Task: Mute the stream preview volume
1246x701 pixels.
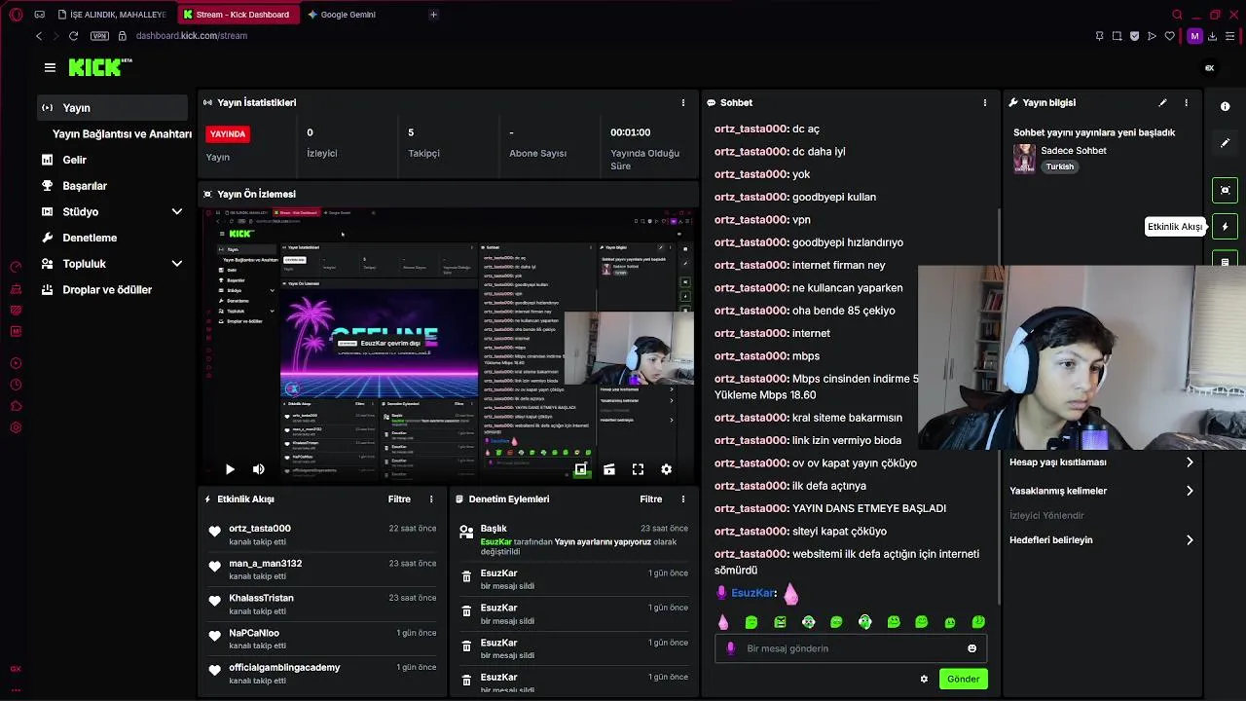Action: [258, 469]
